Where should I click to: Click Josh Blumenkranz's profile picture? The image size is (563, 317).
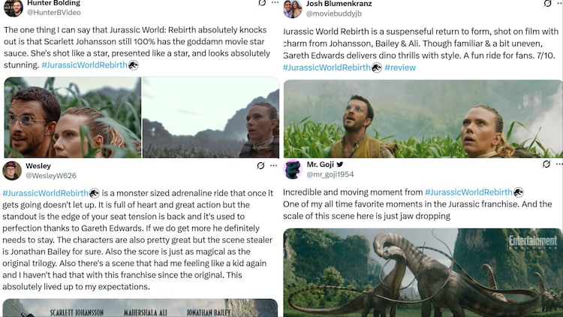[x=293, y=8]
